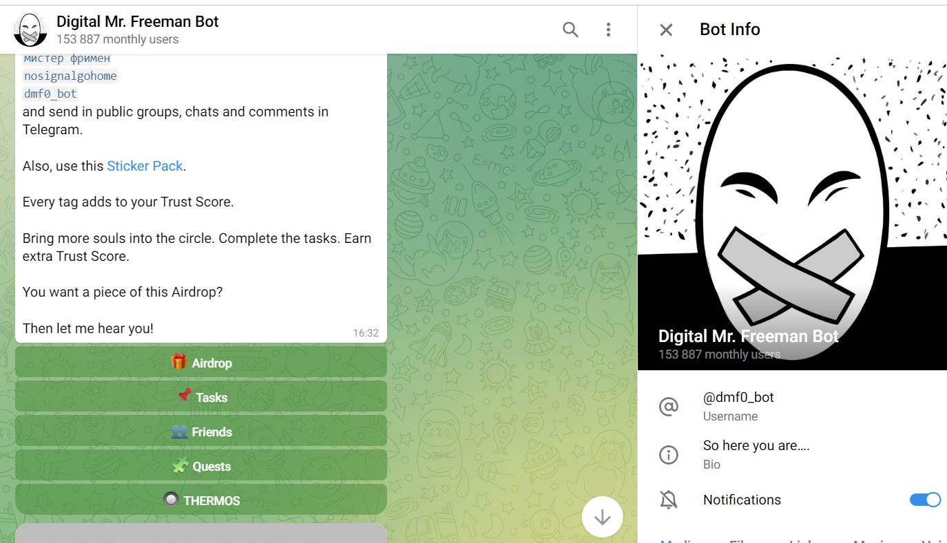Click the 'Notifications' label in Bot Info

click(x=742, y=500)
